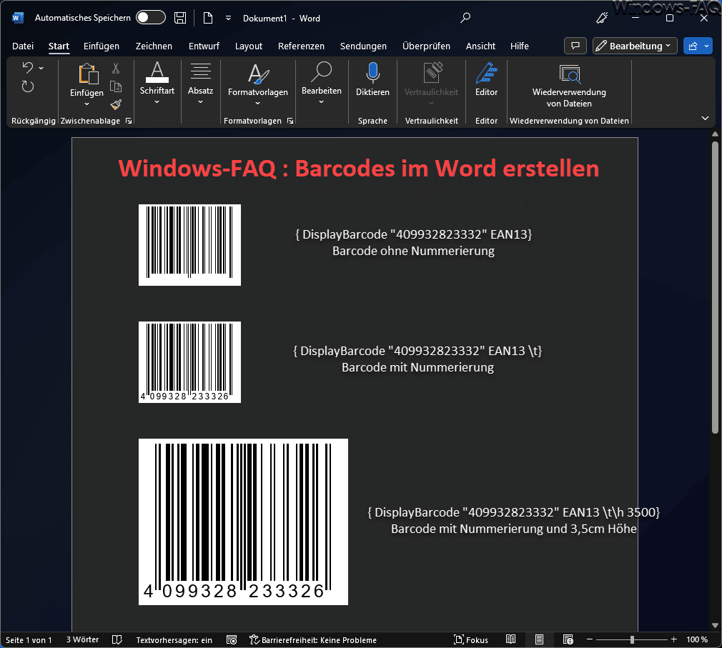Switch to Lesemodus view icon
The width and height of the screenshot is (722, 648).
tap(510, 639)
